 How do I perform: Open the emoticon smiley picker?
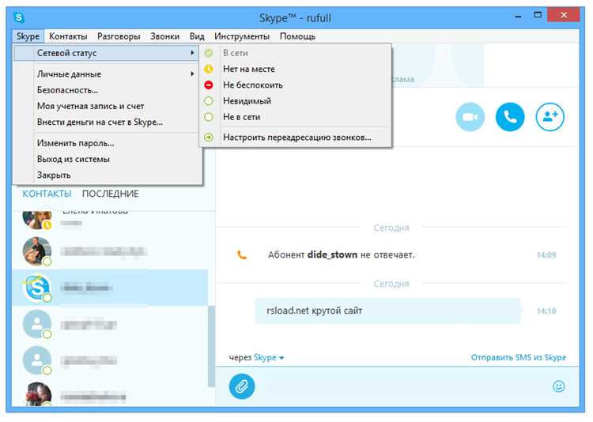tap(558, 386)
